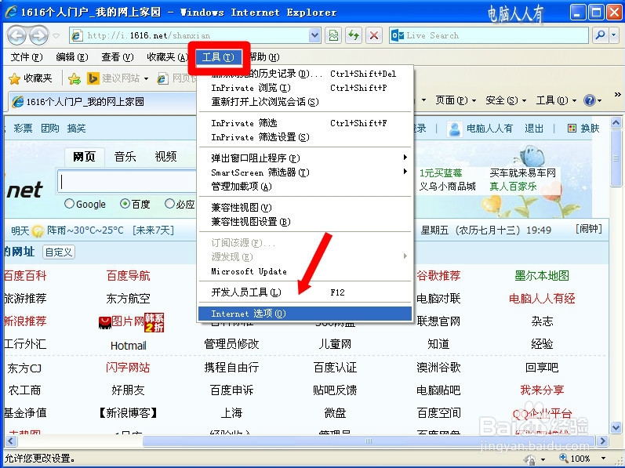Choose 管理加载项(A) menu entry
Screen dimensions: 625x468
pos(305,187)
